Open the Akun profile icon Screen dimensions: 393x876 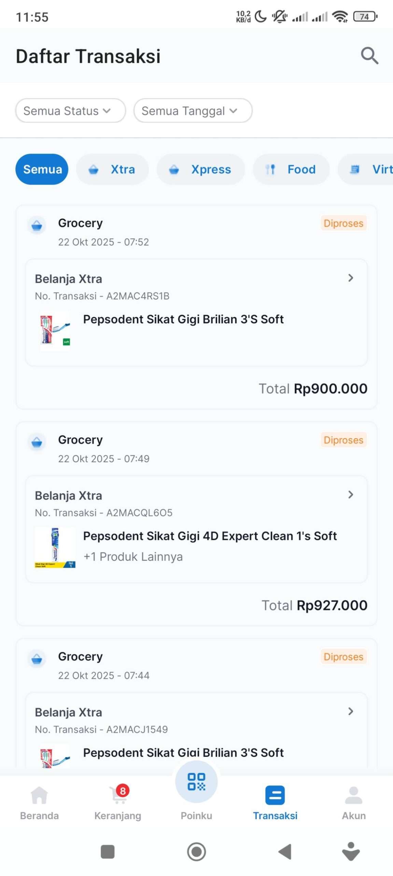pos(353,795)
